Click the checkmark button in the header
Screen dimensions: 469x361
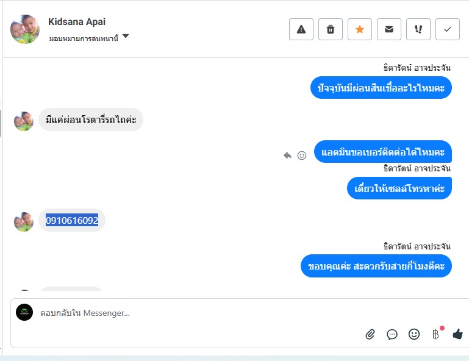(448, 29)
